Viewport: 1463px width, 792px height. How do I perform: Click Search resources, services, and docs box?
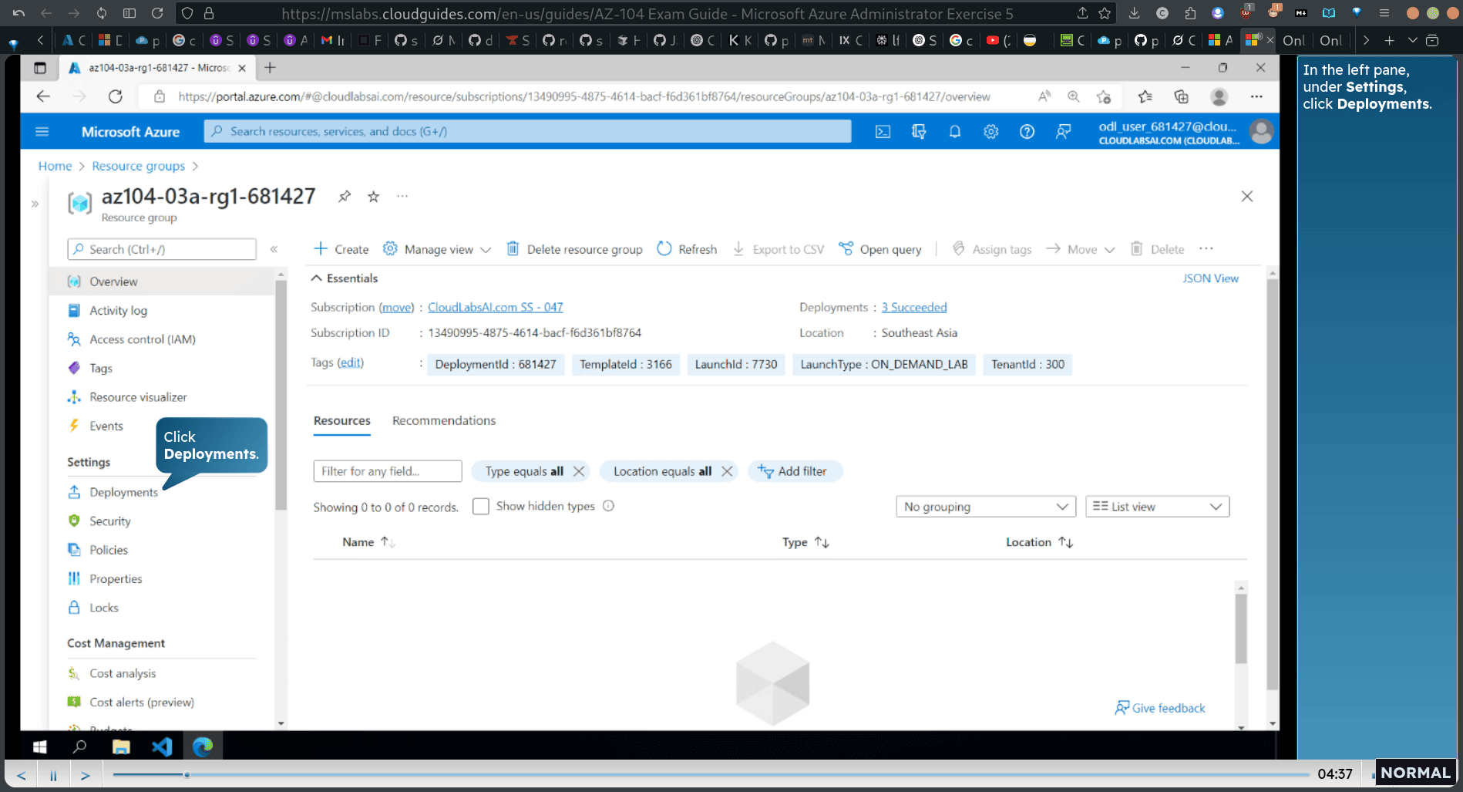pyautogui.click(x=528, y=132)
